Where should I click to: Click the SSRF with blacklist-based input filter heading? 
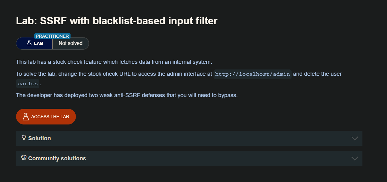(117, 21)
